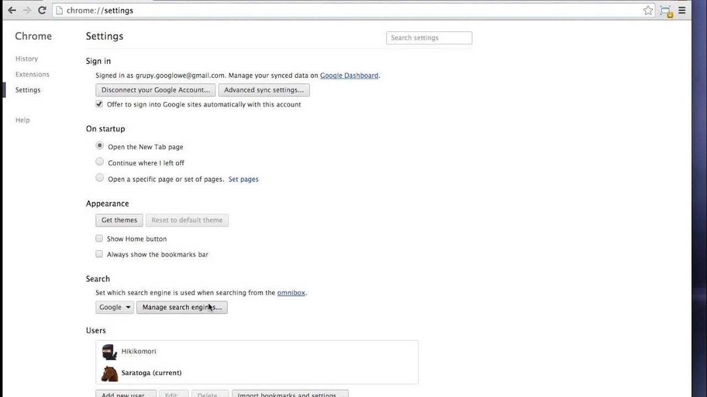Select the Hikikomori ninja avatar
707x397 pixels.
pos(109,352)
